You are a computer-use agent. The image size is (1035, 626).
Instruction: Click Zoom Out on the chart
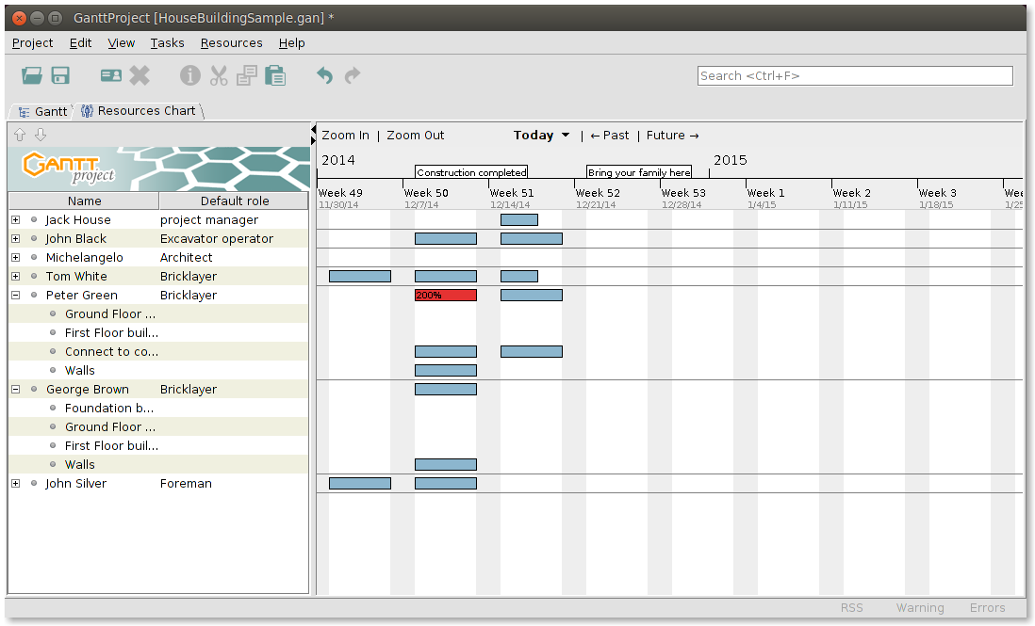click(x=415, y=136)
